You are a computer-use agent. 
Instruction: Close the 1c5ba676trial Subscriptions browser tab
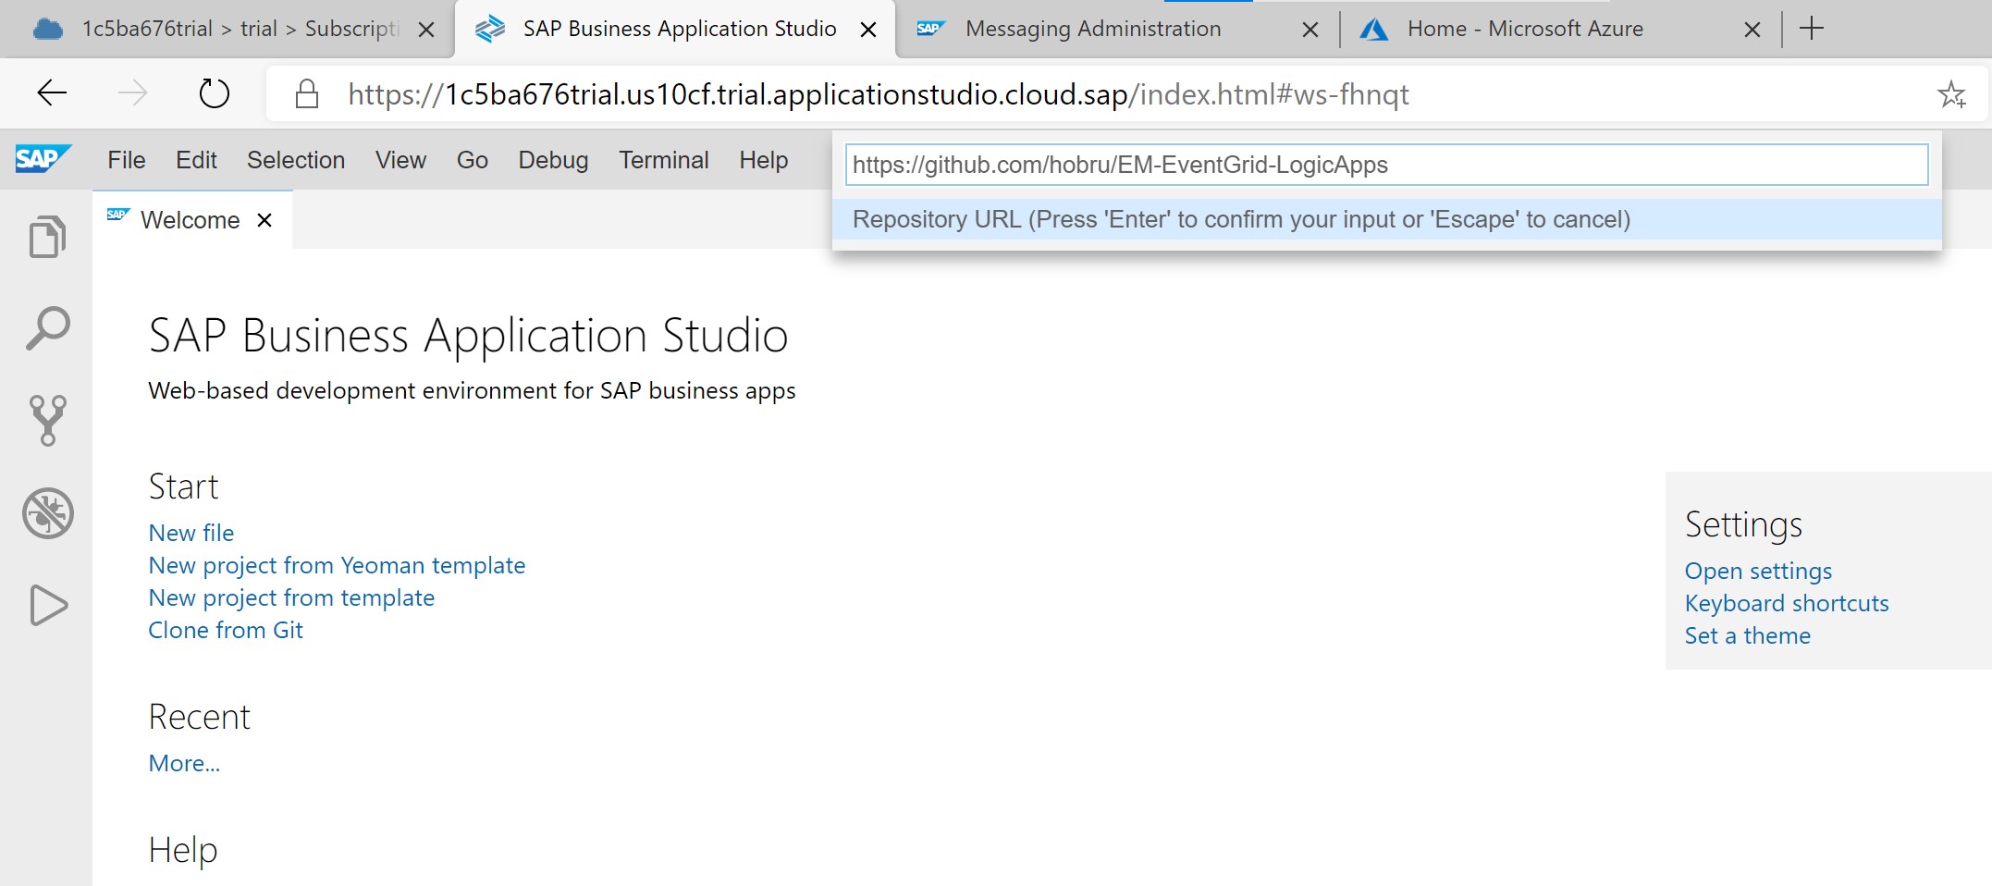(x=426, y=30)
